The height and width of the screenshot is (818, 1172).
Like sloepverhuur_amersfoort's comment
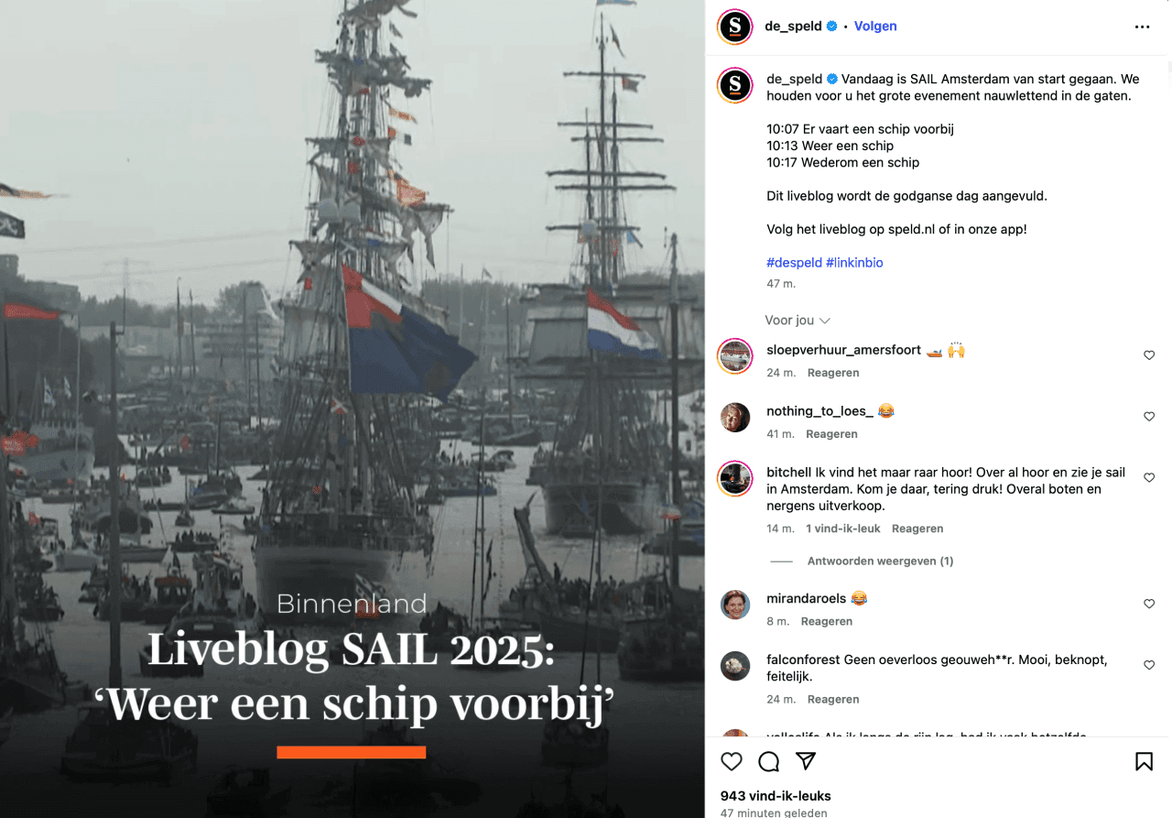pyautogui.click(x=1149, y=355)
